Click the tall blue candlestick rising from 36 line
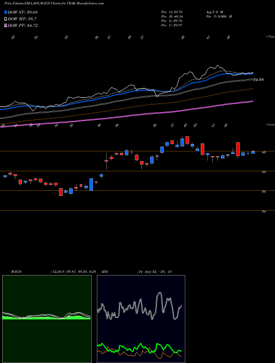This screenshot has width=275, height=363. (x=91, y=184)
